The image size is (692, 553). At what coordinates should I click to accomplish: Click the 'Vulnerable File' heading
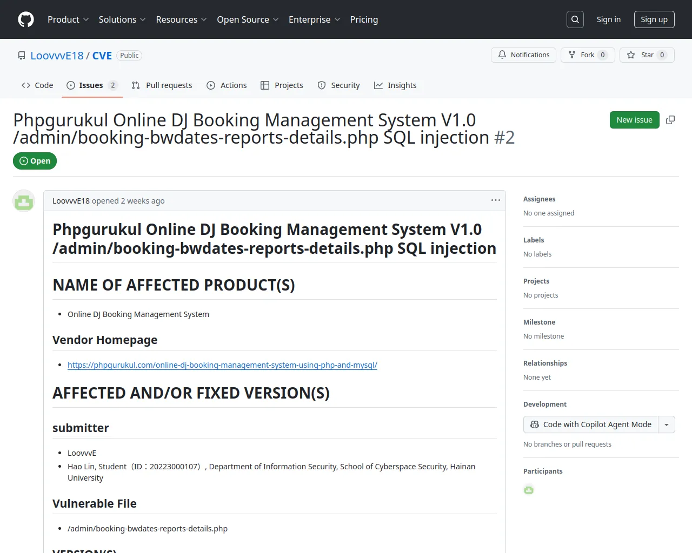pyautogui.click(x=95, y=503)
